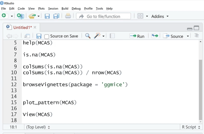Save the current document from main toolbar
The image size is (204, 134).
[47, 16]
